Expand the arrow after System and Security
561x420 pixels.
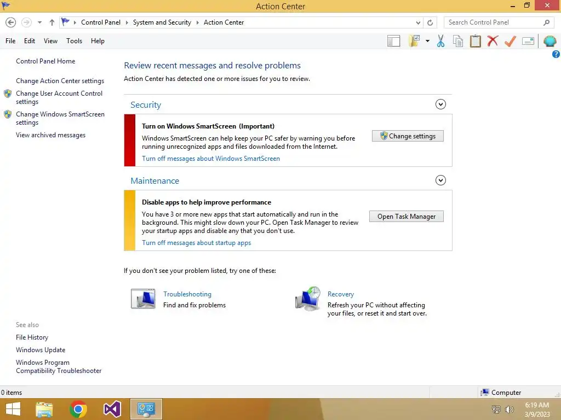pos(197,22)
